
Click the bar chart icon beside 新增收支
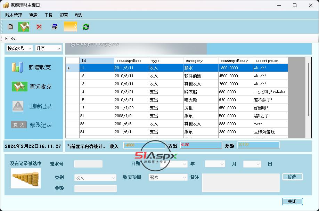coord(17,67)
